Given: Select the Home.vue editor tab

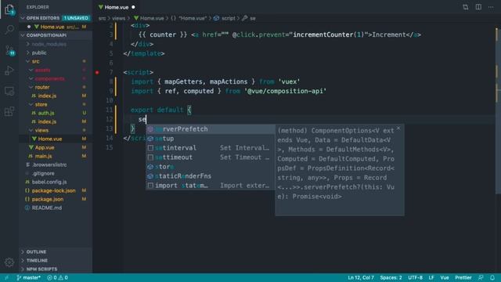Looking at the screenshot, I should click(117, 7).
